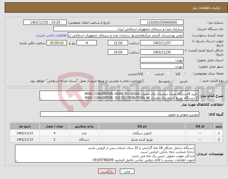Viewport: 228px width, 179px height.
Task: Click the تعداد / مقدار column header
Action: pos(54,126)
